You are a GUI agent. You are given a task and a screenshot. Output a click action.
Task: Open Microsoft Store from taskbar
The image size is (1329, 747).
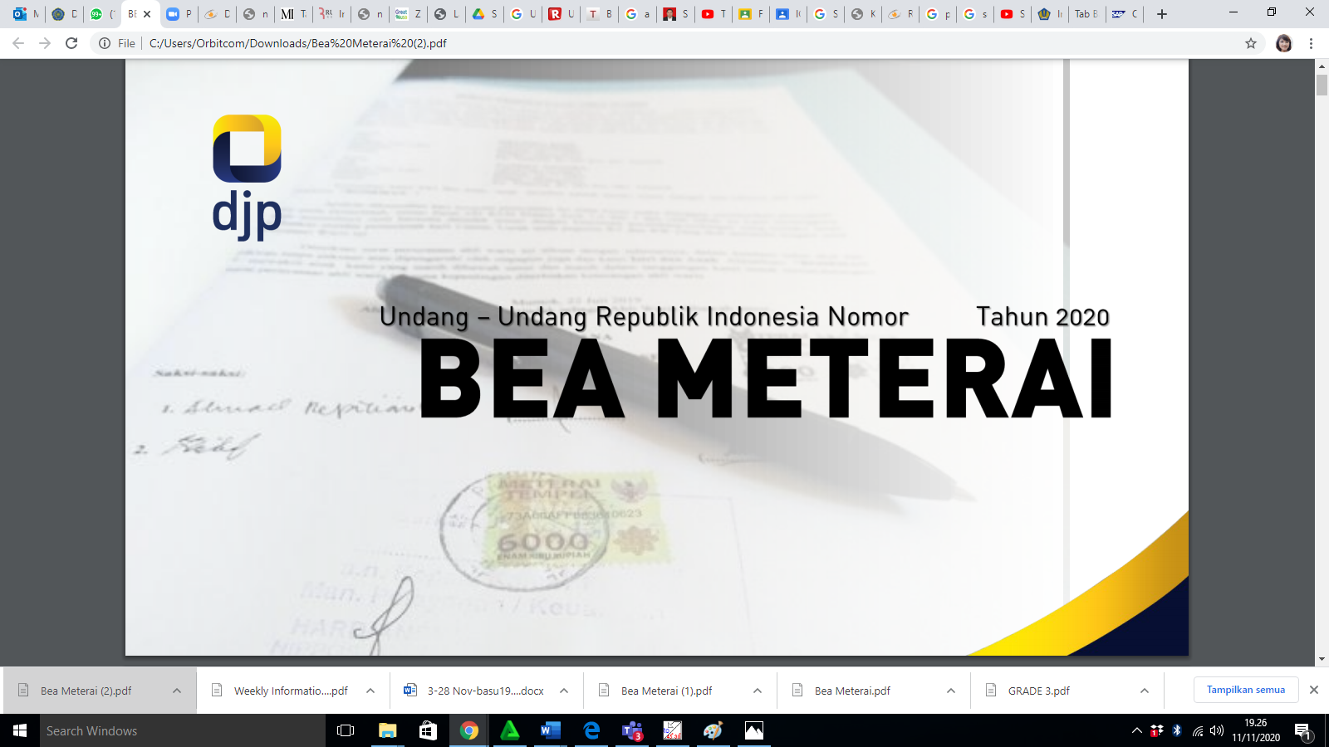tap(428, 730)
